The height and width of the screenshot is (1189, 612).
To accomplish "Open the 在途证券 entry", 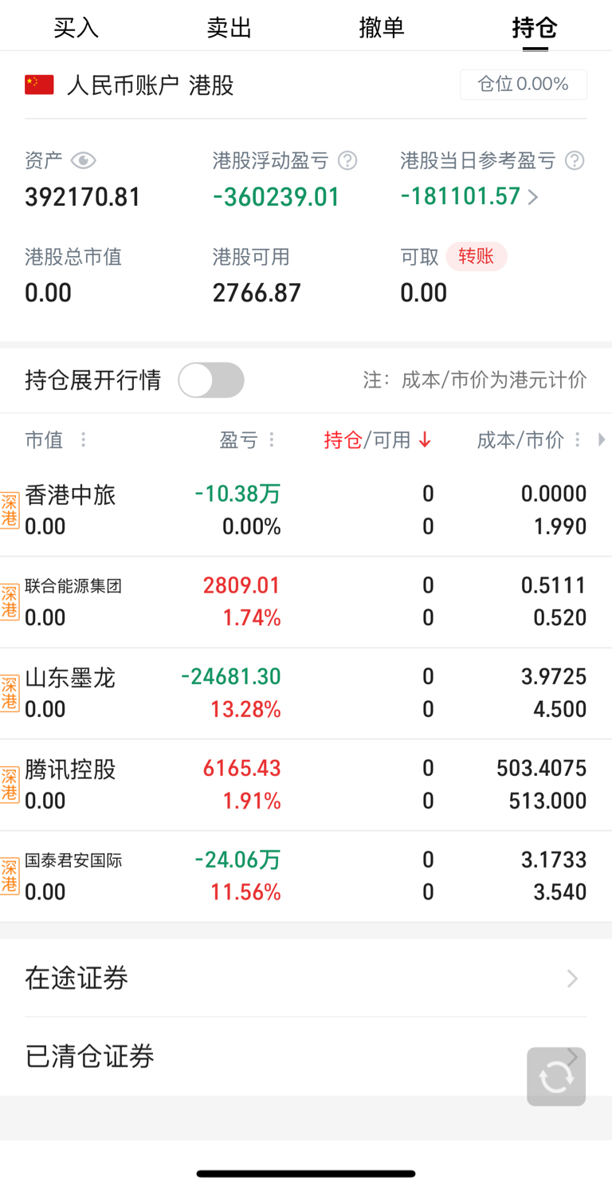I will [306, 978].
